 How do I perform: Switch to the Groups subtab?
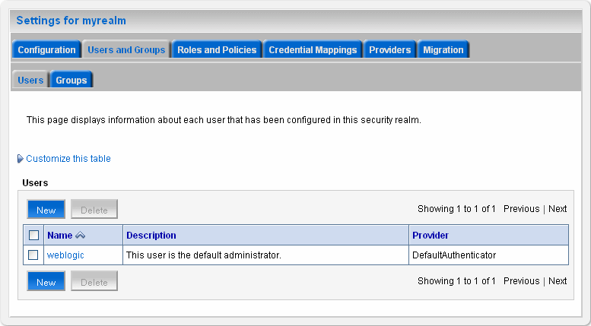click(71, 80)
